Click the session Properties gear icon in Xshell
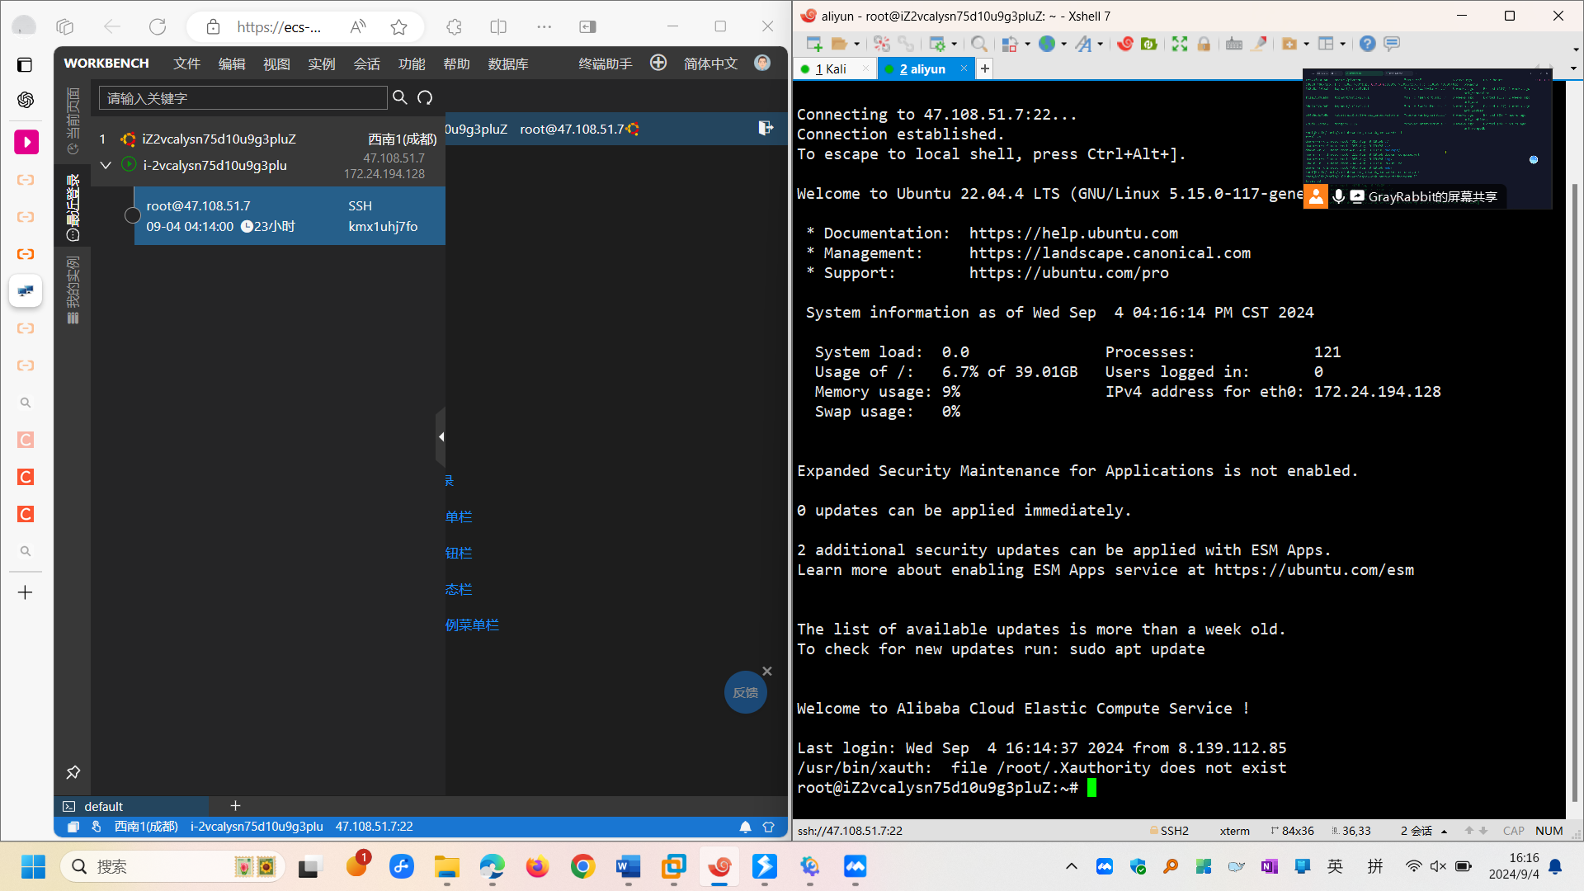This screenshot has height=891, width=1584. (937, 44)
